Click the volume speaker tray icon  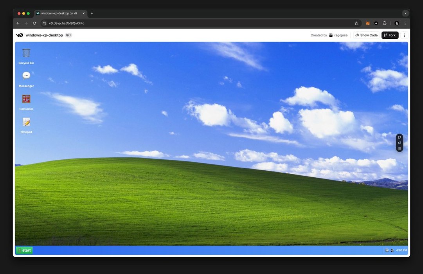(392, 250)
